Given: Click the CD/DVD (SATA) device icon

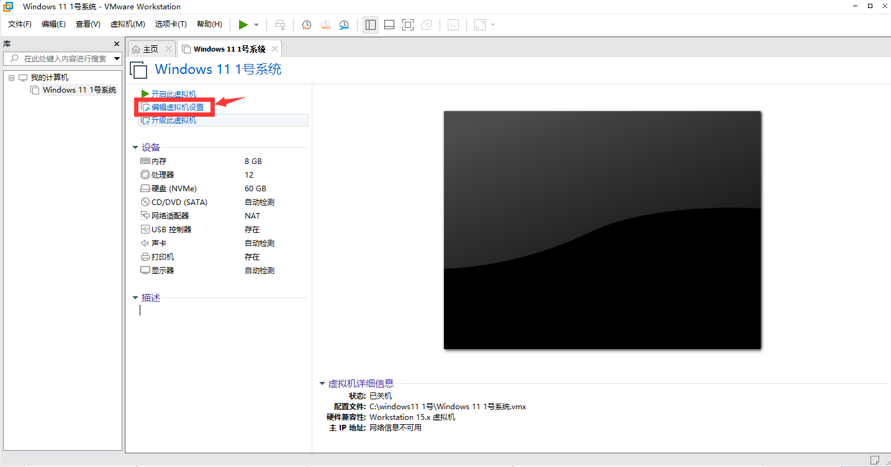Looking at the screenshot, I should [x=145, y=202].
